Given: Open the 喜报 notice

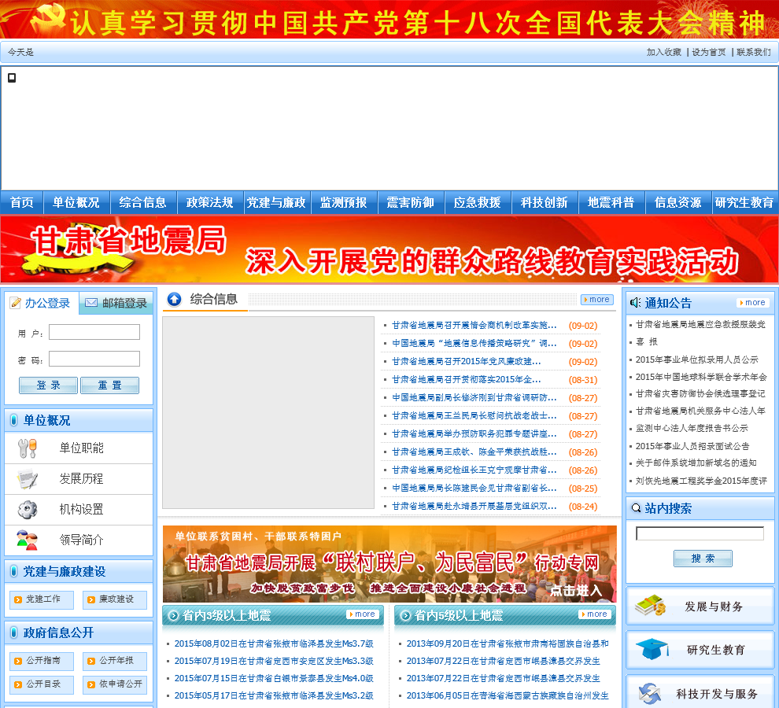Looking at the screenshot, I should click(x=646, y=342).
